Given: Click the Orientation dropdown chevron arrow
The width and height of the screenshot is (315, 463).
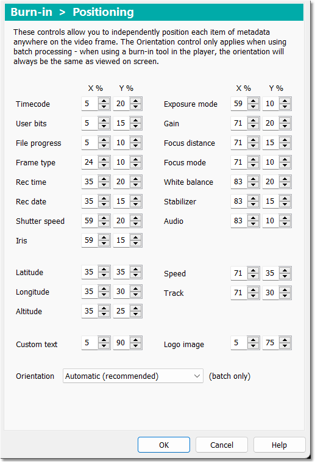Looking at the screenshot, I should pos(197,376).
